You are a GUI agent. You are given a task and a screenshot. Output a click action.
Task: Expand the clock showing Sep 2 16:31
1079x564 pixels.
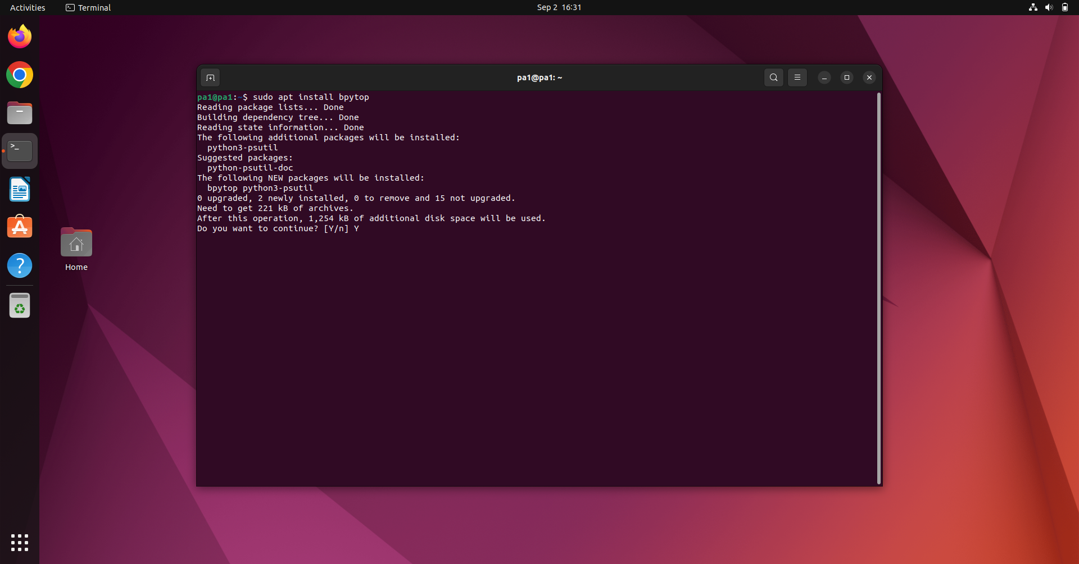click(559, 7)
